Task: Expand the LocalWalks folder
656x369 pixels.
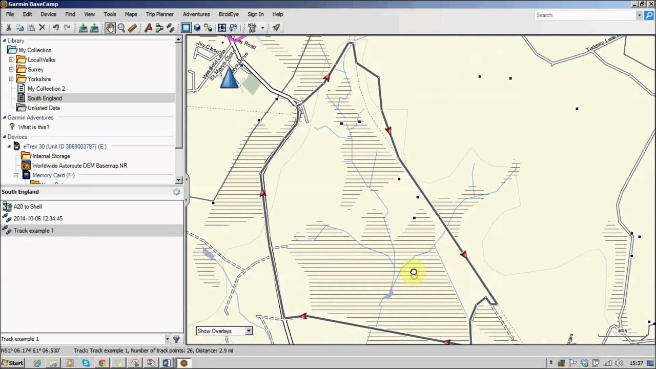Action: 11,60
